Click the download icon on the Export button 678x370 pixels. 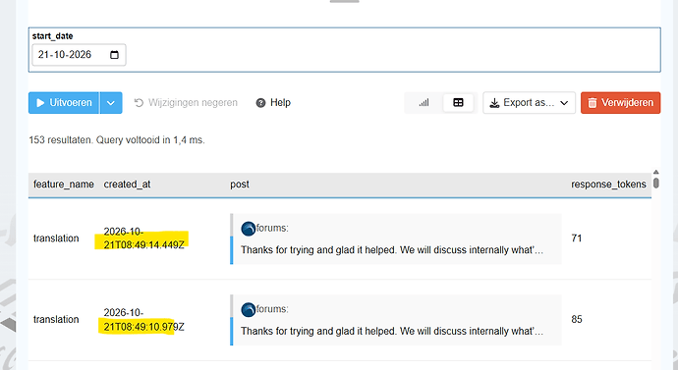(x=494, y=103)
